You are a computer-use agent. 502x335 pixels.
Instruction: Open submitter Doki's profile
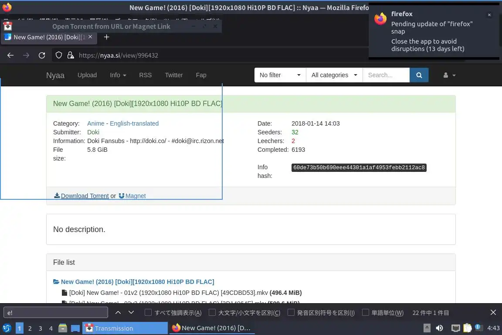(93, 132)
